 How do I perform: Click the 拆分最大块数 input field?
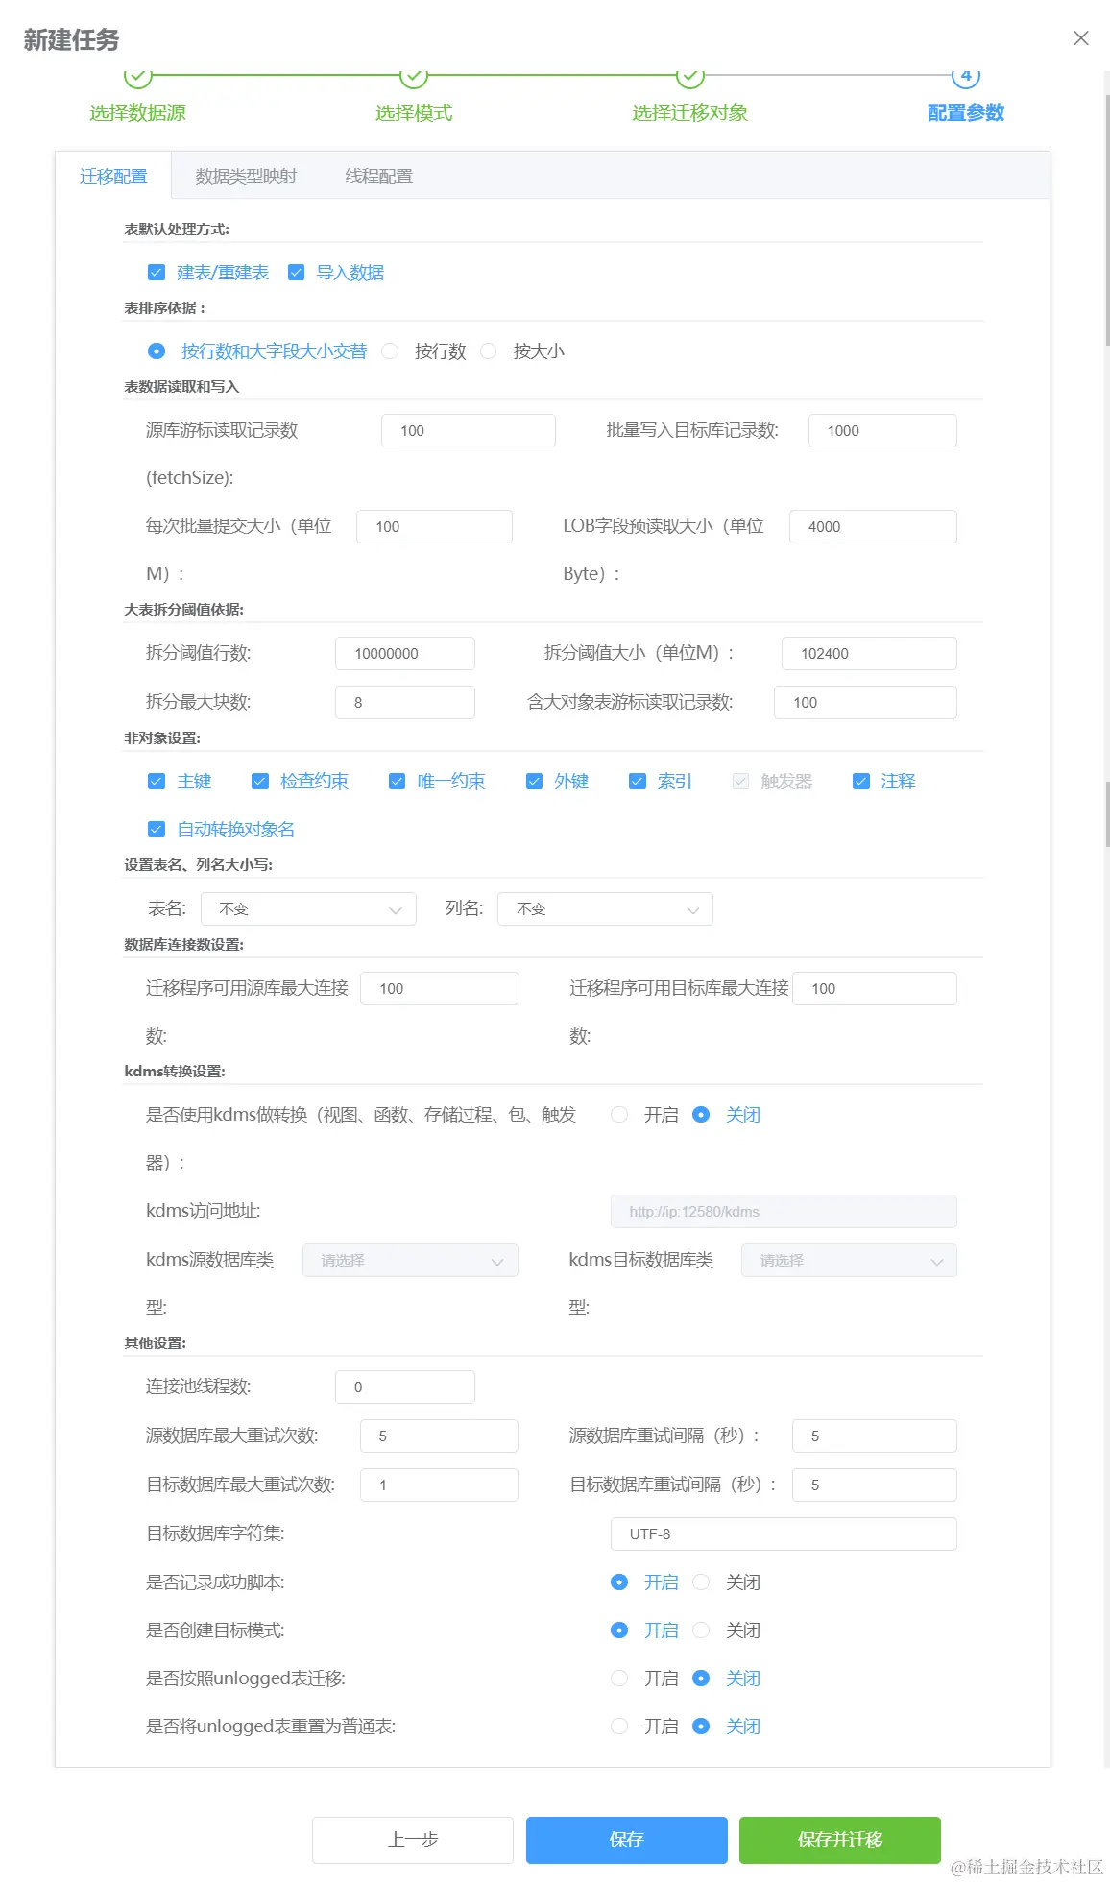[405, 703]
